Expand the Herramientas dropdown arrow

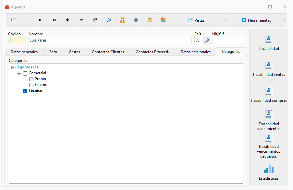[284, 20]
